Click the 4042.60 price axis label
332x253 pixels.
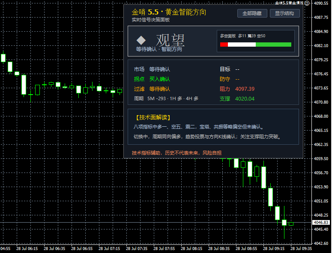pos(321,244)
